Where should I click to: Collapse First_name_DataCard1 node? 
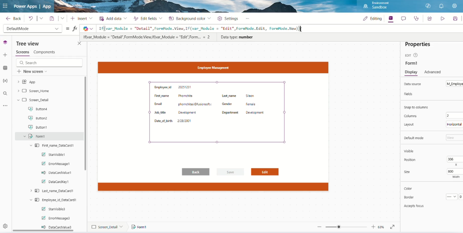coord(31,146)
